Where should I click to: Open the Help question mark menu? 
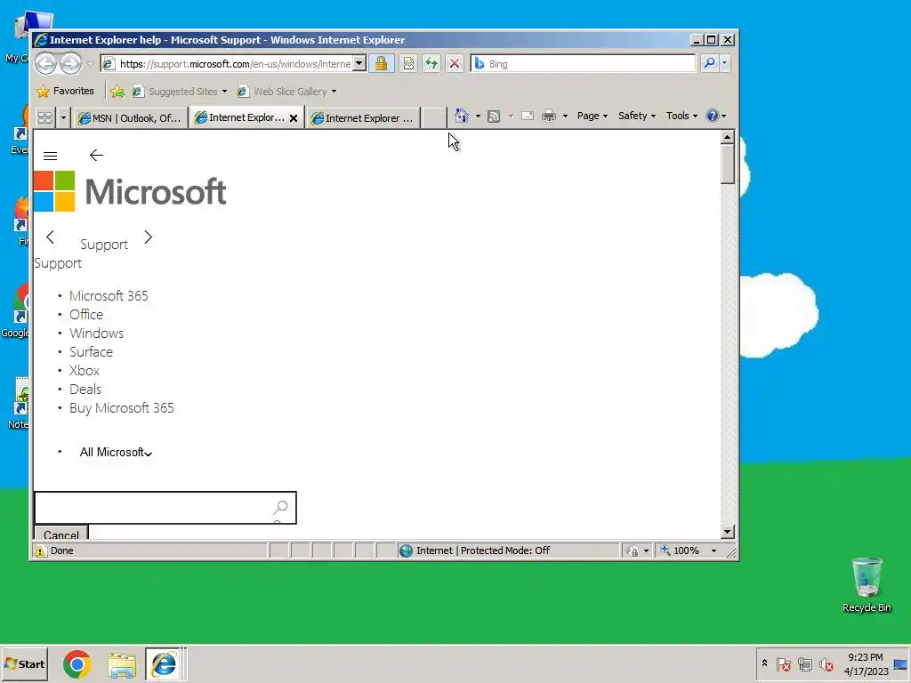pyautogui.click(x=716, y=116)
